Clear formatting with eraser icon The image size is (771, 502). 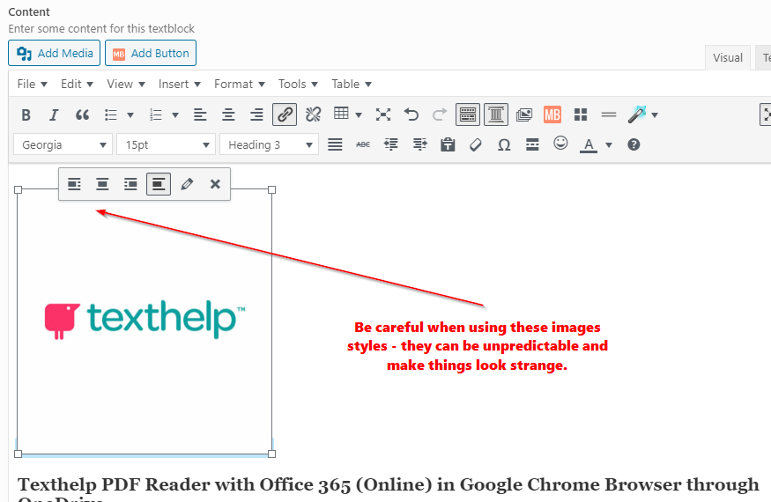[x=476, y=144]
